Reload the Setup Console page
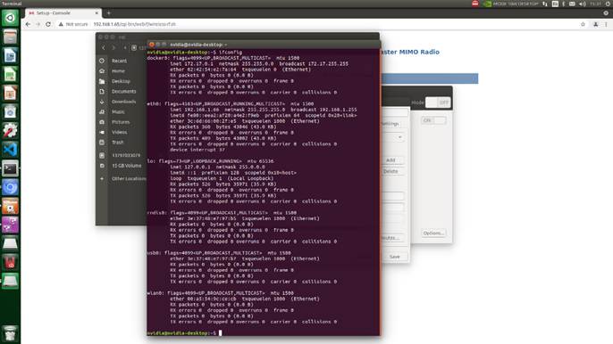Screen dimensions: 613x344 48,24
